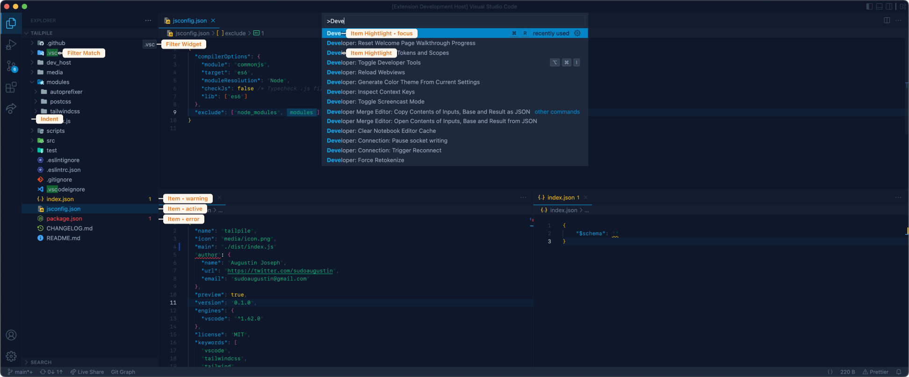Open index.json in the explorer

pos(60,199)
